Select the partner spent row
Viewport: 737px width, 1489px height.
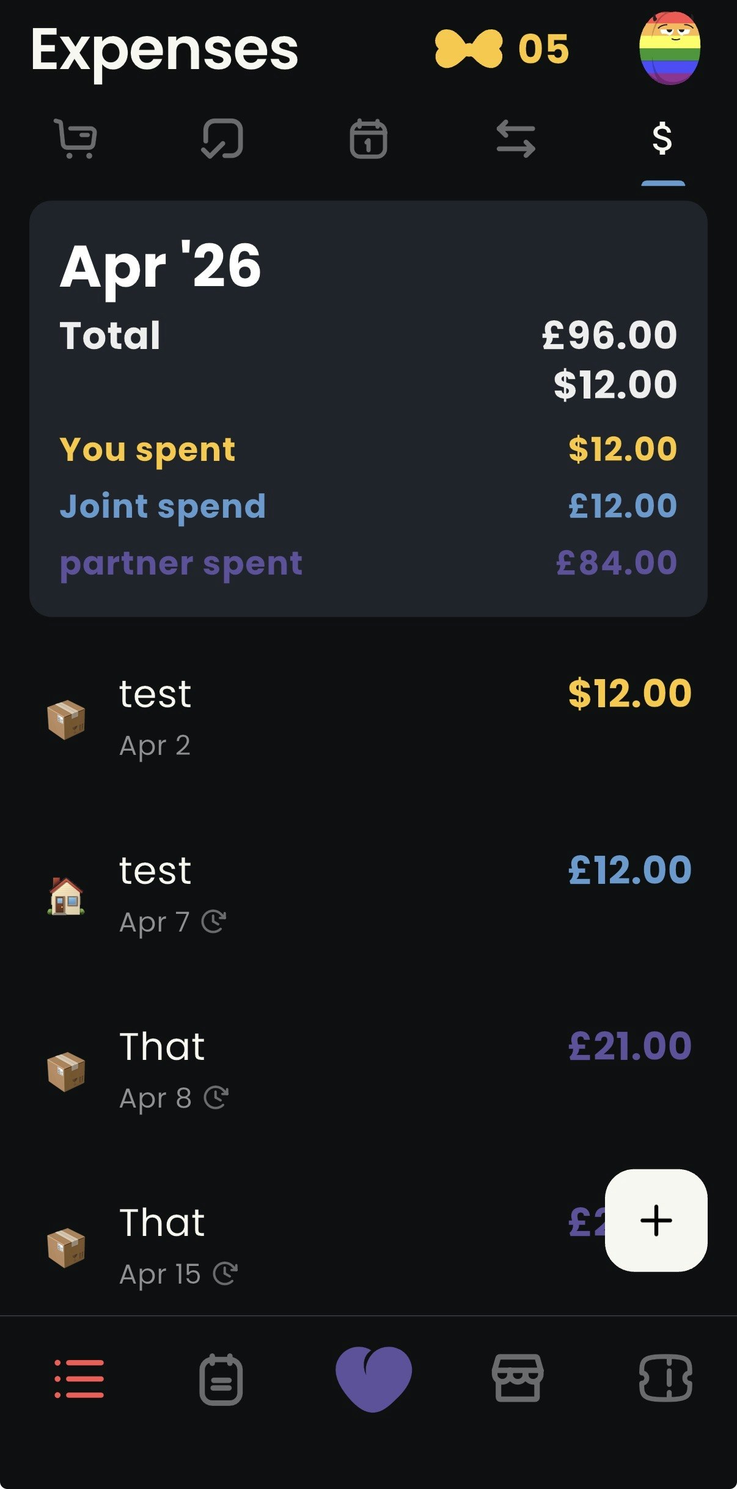[x=369, y=563]
